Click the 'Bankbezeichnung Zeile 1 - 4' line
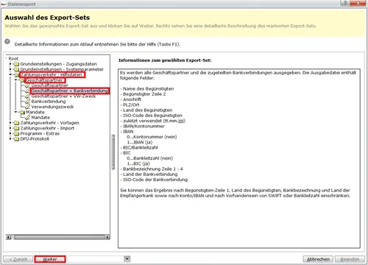 tap(152, 169)
